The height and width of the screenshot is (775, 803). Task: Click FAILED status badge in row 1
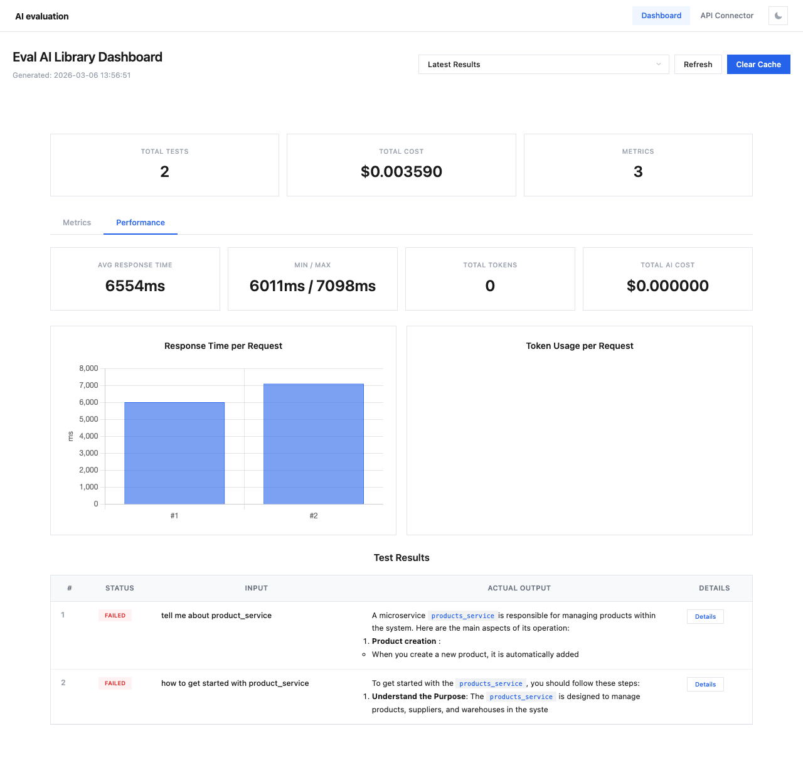pos(115,616)
